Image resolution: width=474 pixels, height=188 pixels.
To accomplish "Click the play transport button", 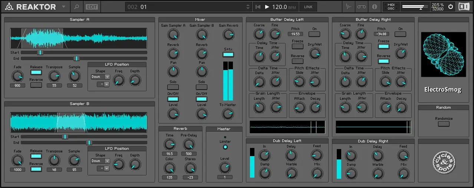I will point(267,7).
